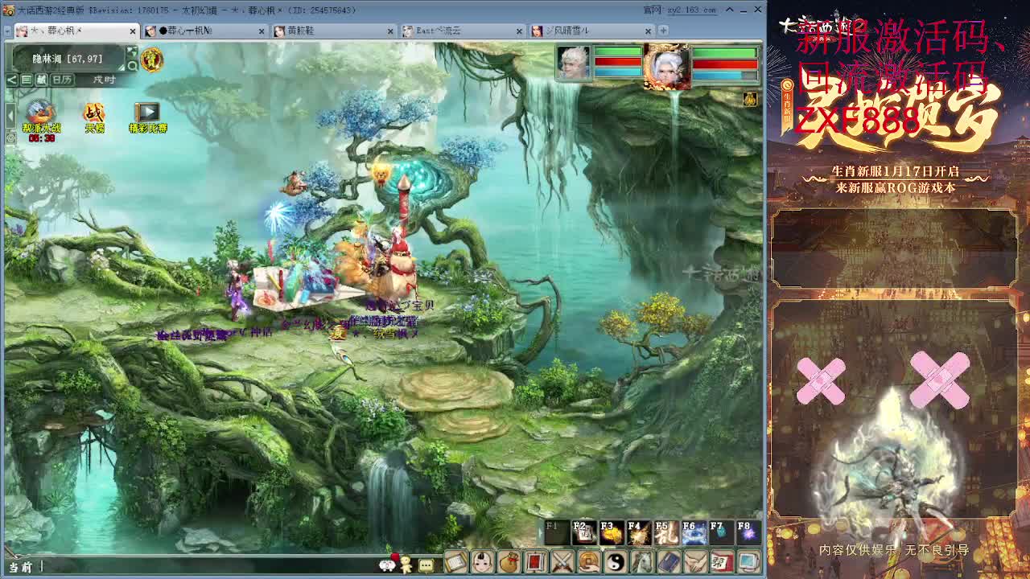
Task: Click the crossed swords attack icon
Action: (562, 563)
